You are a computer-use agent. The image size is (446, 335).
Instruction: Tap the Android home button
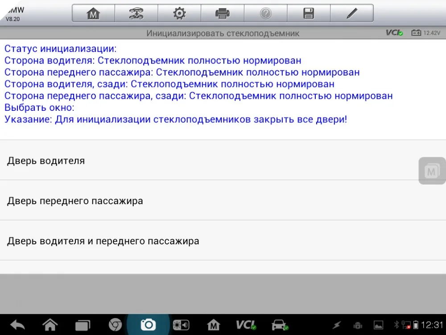(50, 325)
